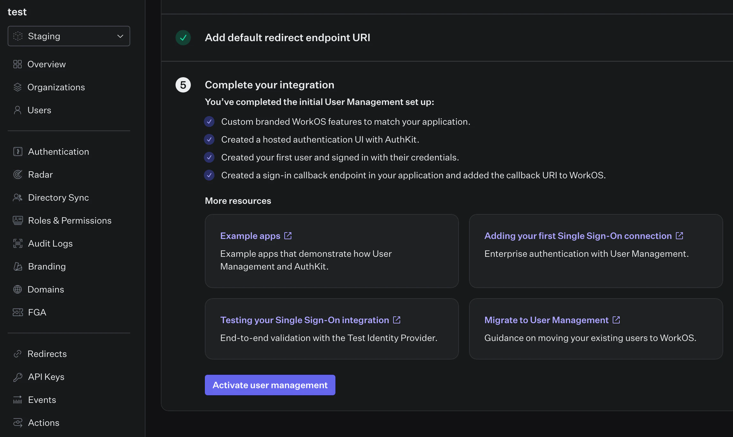
Task: Open the Authentication section
Action: tap(58, 152)
